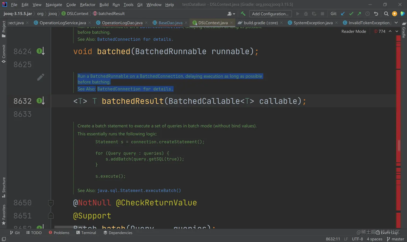The width and height of the screenshot is (407, 242).
Task: Open the Refactor menu
Action: tap(87, 5)
